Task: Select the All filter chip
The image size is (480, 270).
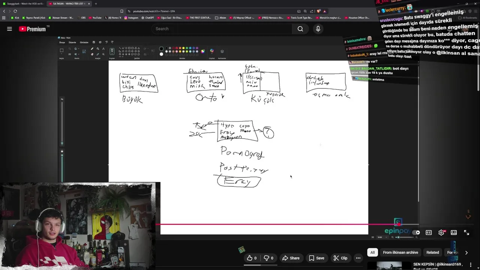Action: 372,252
